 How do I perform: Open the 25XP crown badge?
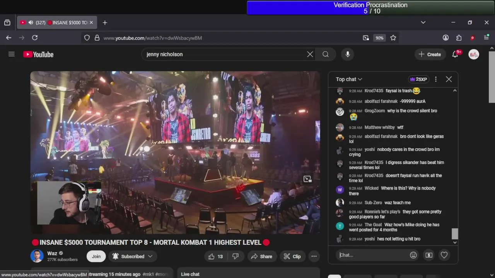pyautogui.click(x=419, y=79)
